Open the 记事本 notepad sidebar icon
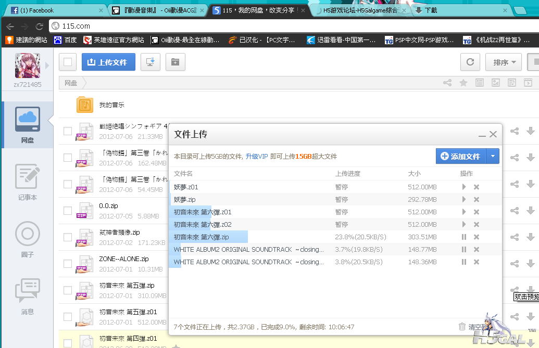This screenshot has height=348, width=539. tap(28, 176)
